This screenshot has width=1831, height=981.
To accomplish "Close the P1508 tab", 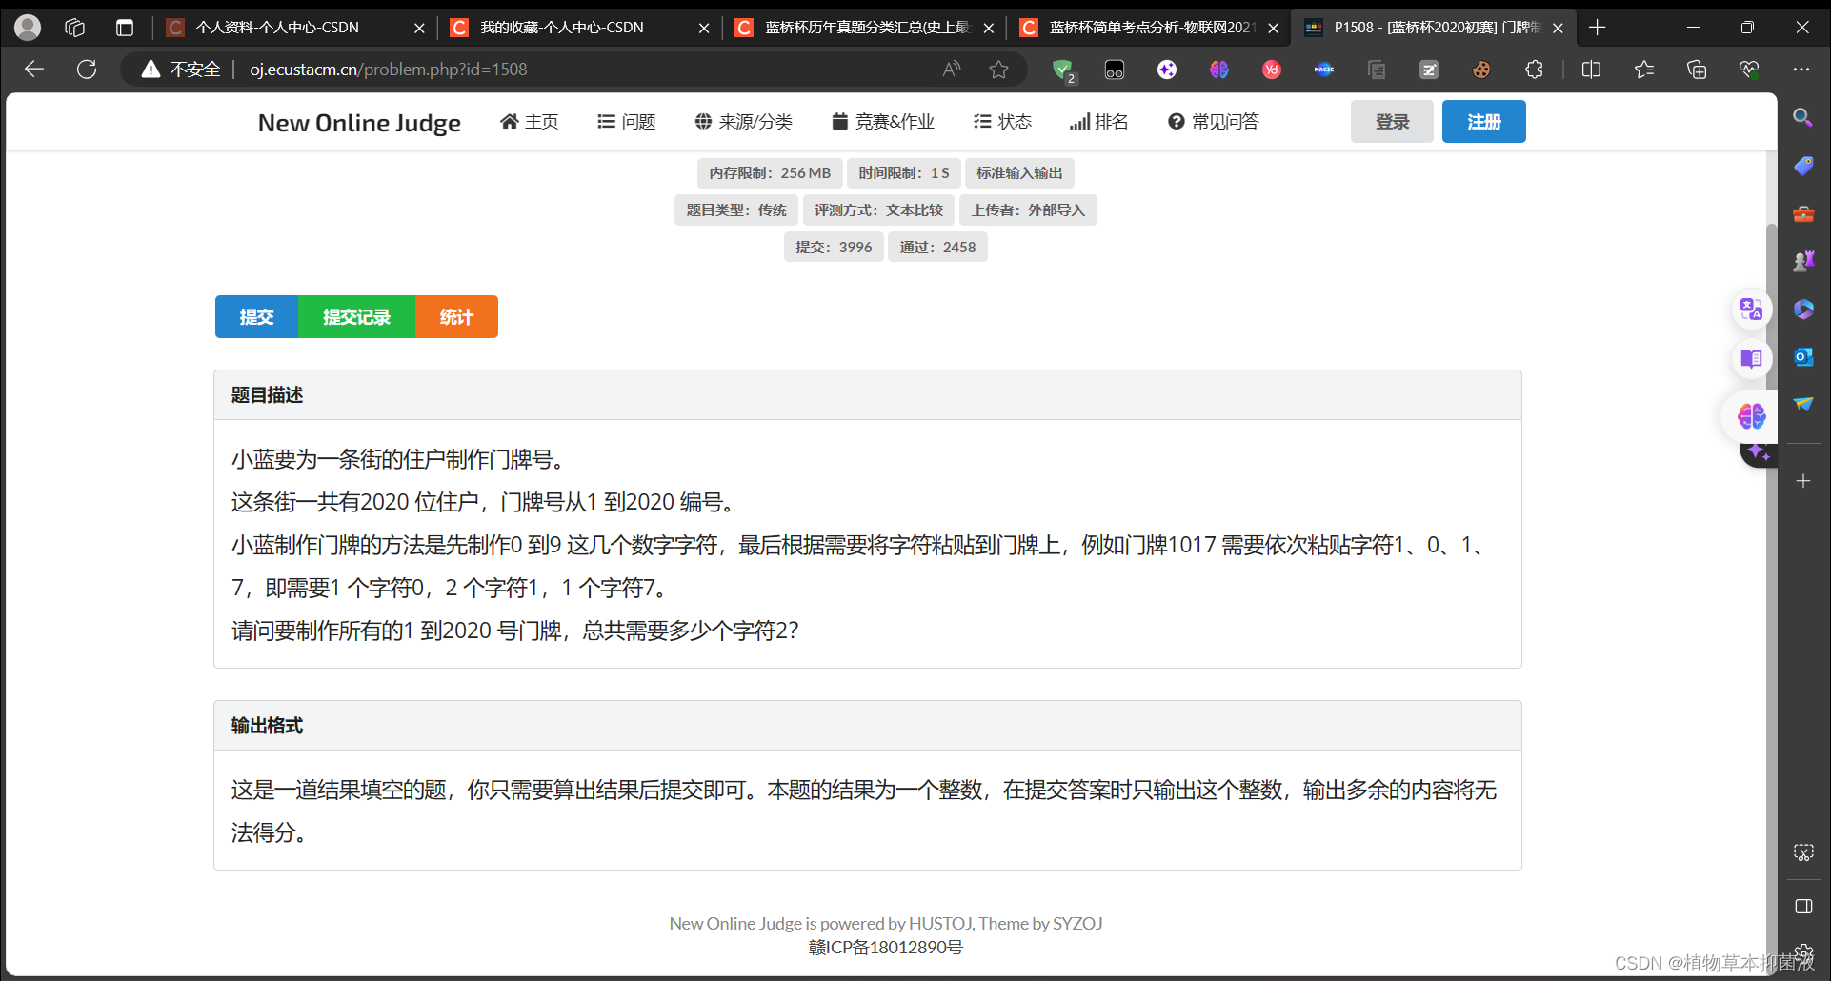I will pyautogui.click(x=1558, y=28).
